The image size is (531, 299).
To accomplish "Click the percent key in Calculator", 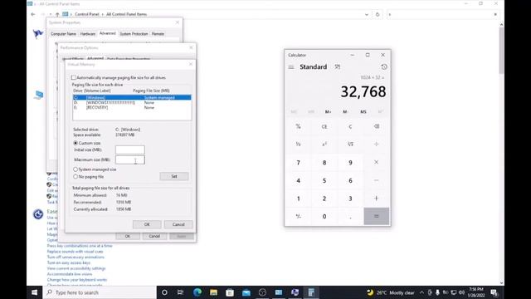I will (298, 126).
